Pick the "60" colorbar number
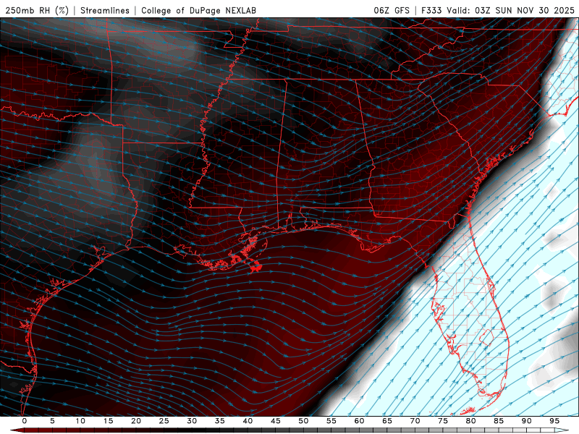The image size is (579, 434). pos(359,421)
